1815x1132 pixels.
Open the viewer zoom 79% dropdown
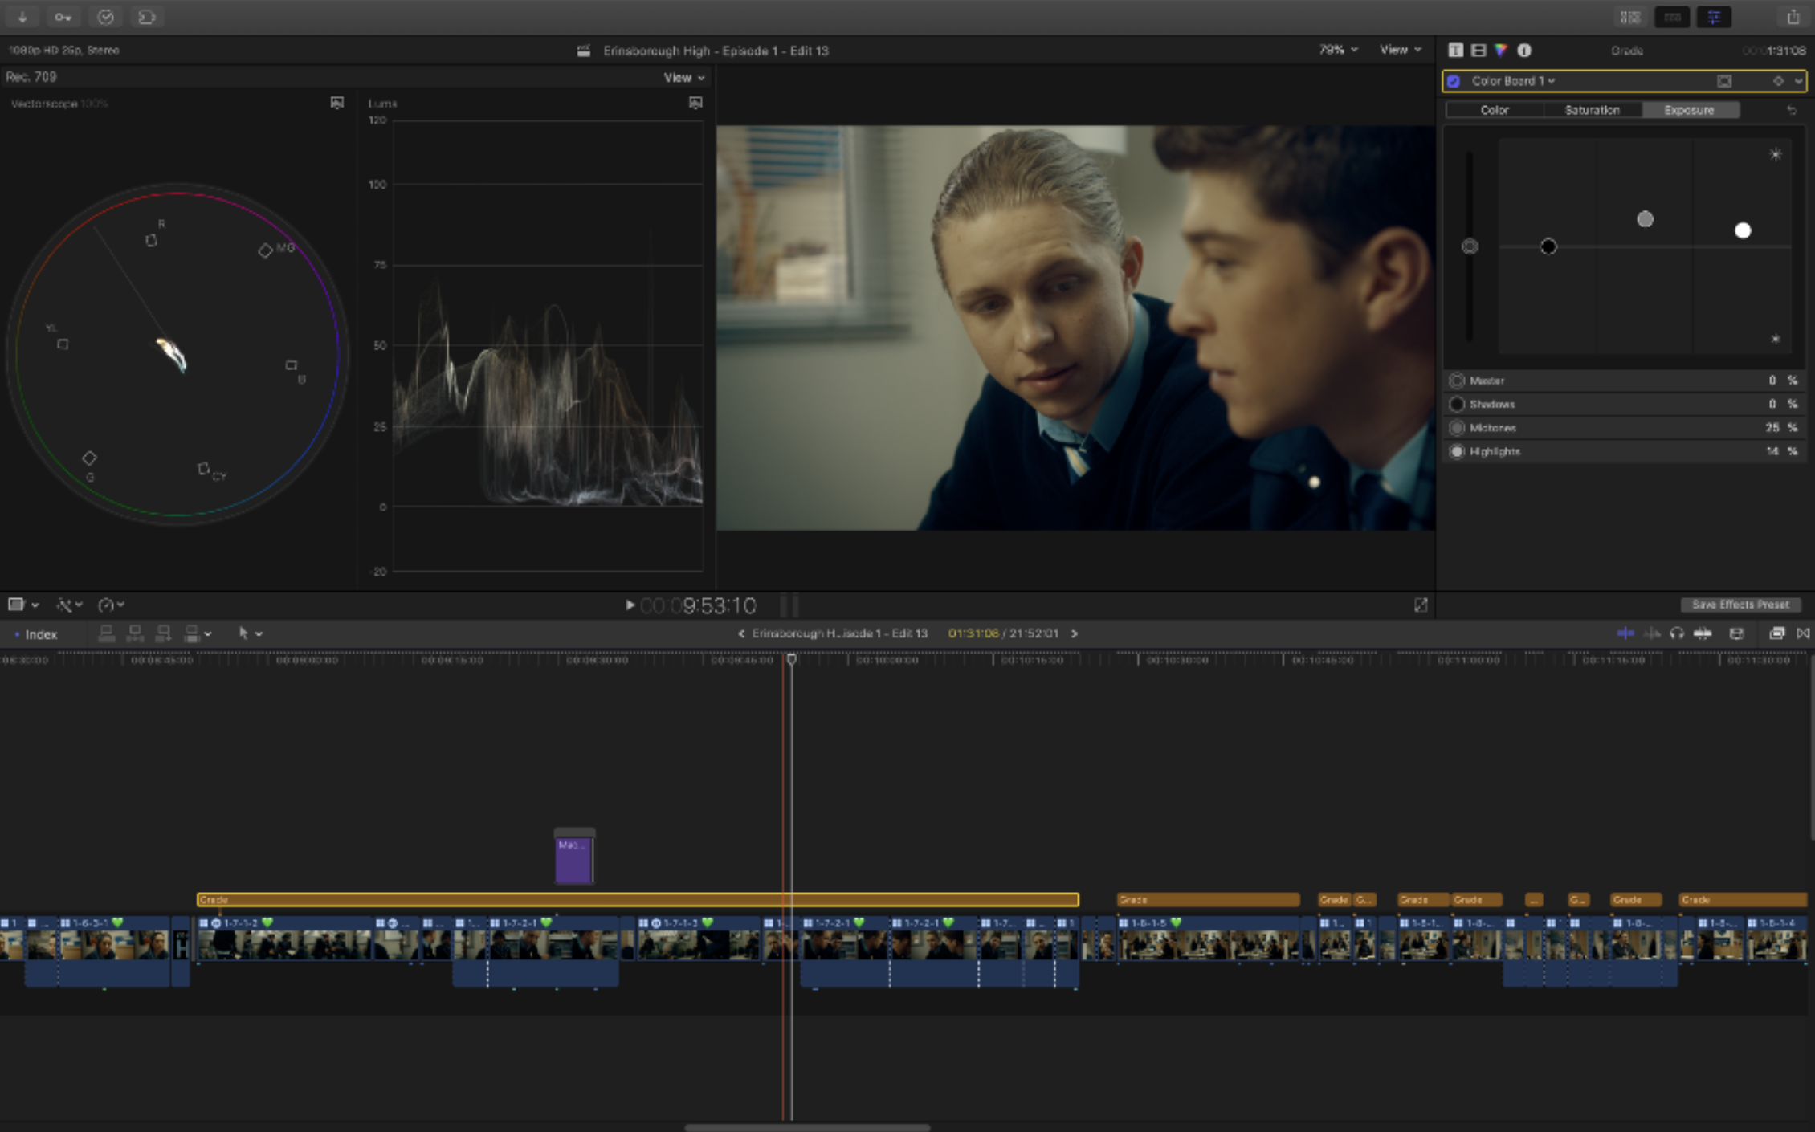(1338, 50)
